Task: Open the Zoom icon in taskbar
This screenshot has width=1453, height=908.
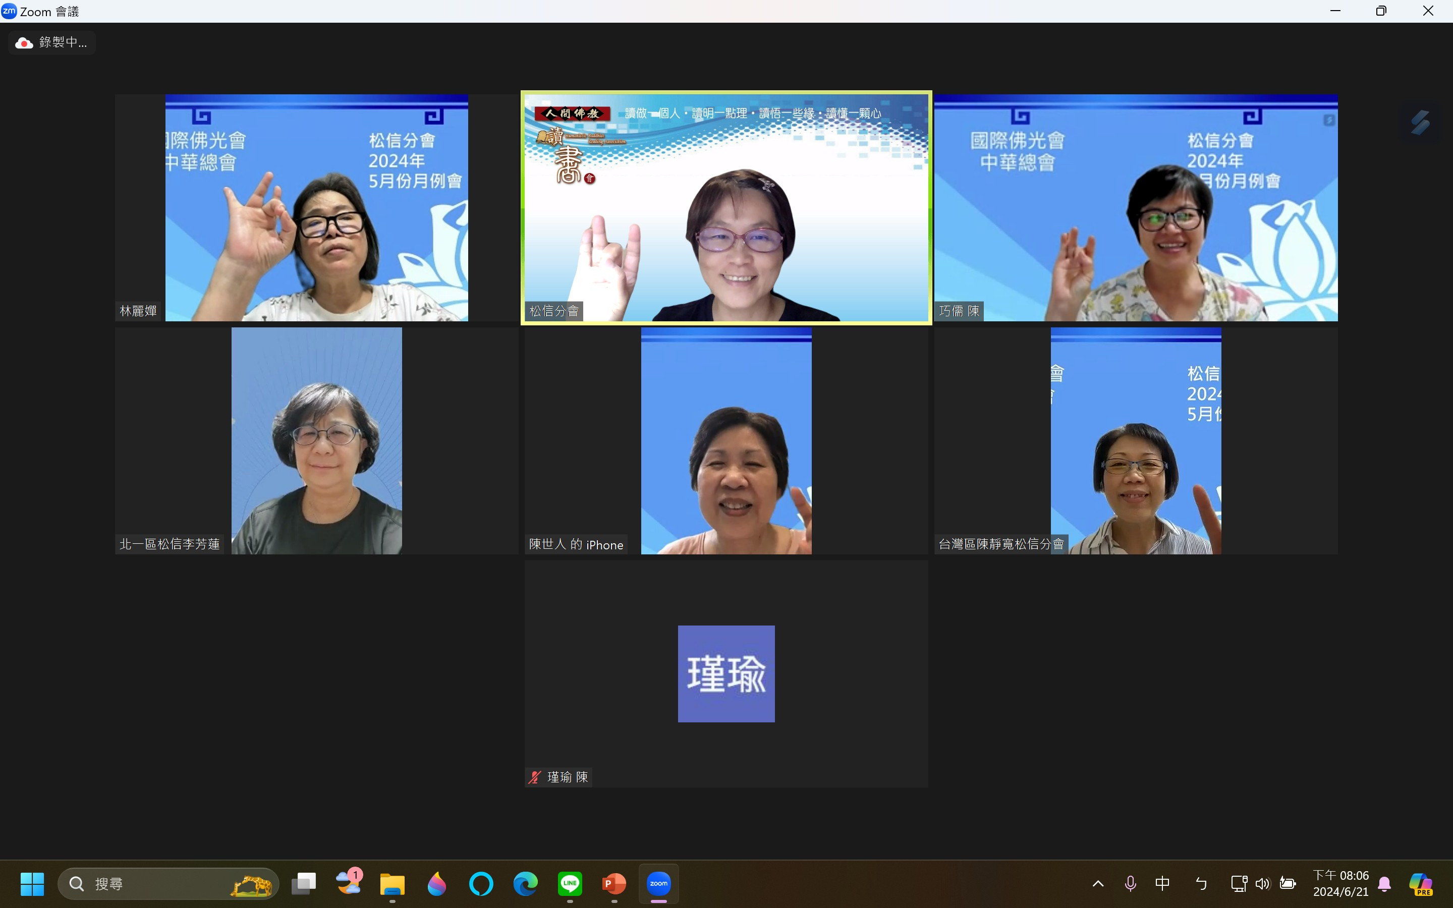Action: click(x=659, y=883)
